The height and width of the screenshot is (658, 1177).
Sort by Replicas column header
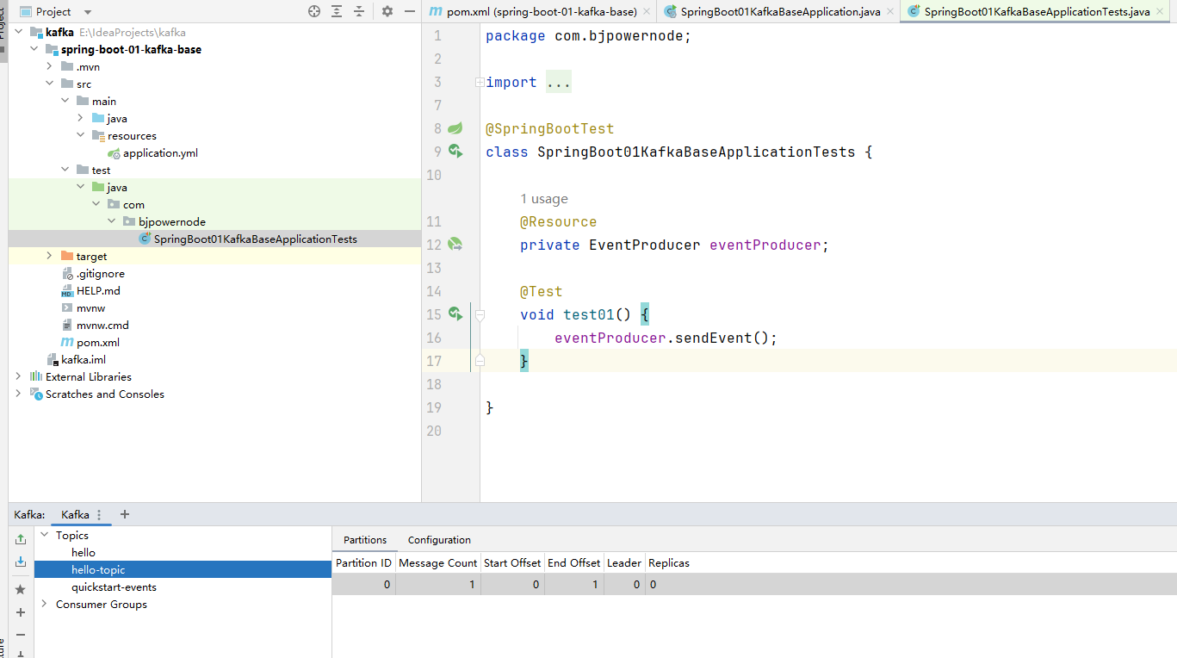pos(669,562)
